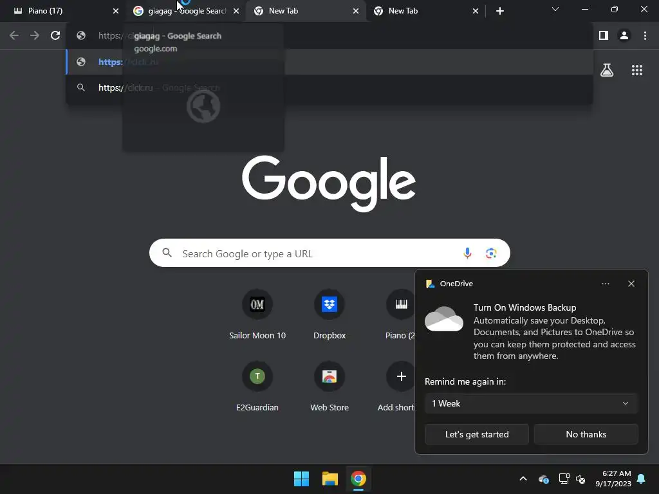Open network settings tray icon
This screenshot has height=494, width=659.
pos(564,479)
